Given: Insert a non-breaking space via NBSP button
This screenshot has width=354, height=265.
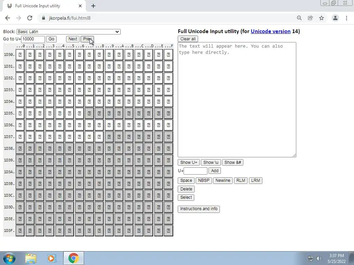Looking at the screenshot, I should click(204, 180).
